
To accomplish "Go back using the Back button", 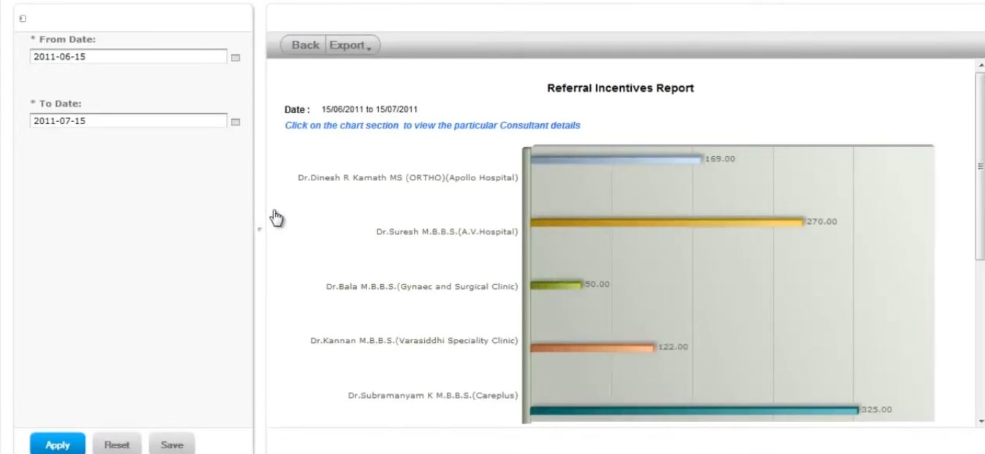I will pos(305,45).
